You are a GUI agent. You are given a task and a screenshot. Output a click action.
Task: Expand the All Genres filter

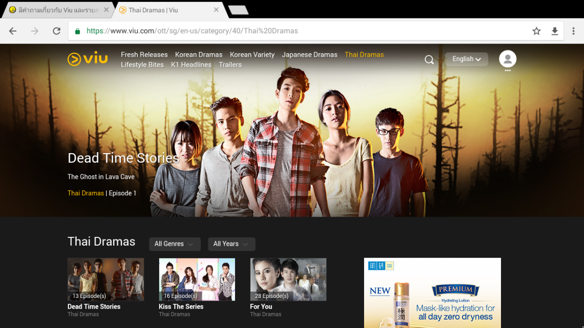[175, 244]
